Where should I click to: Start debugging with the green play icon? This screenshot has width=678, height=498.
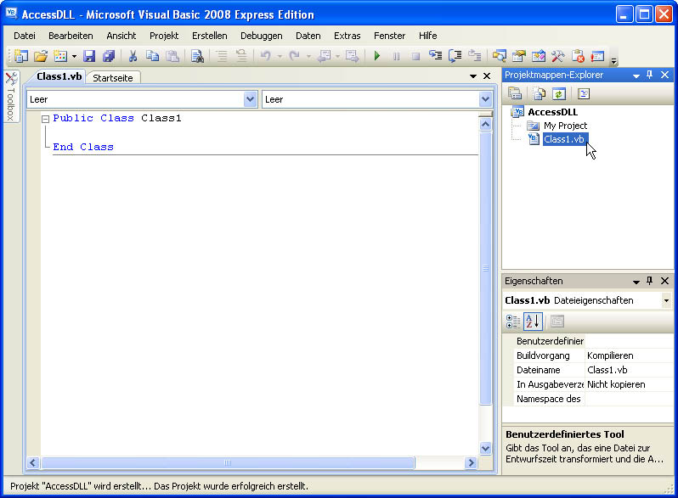(376, 56)
